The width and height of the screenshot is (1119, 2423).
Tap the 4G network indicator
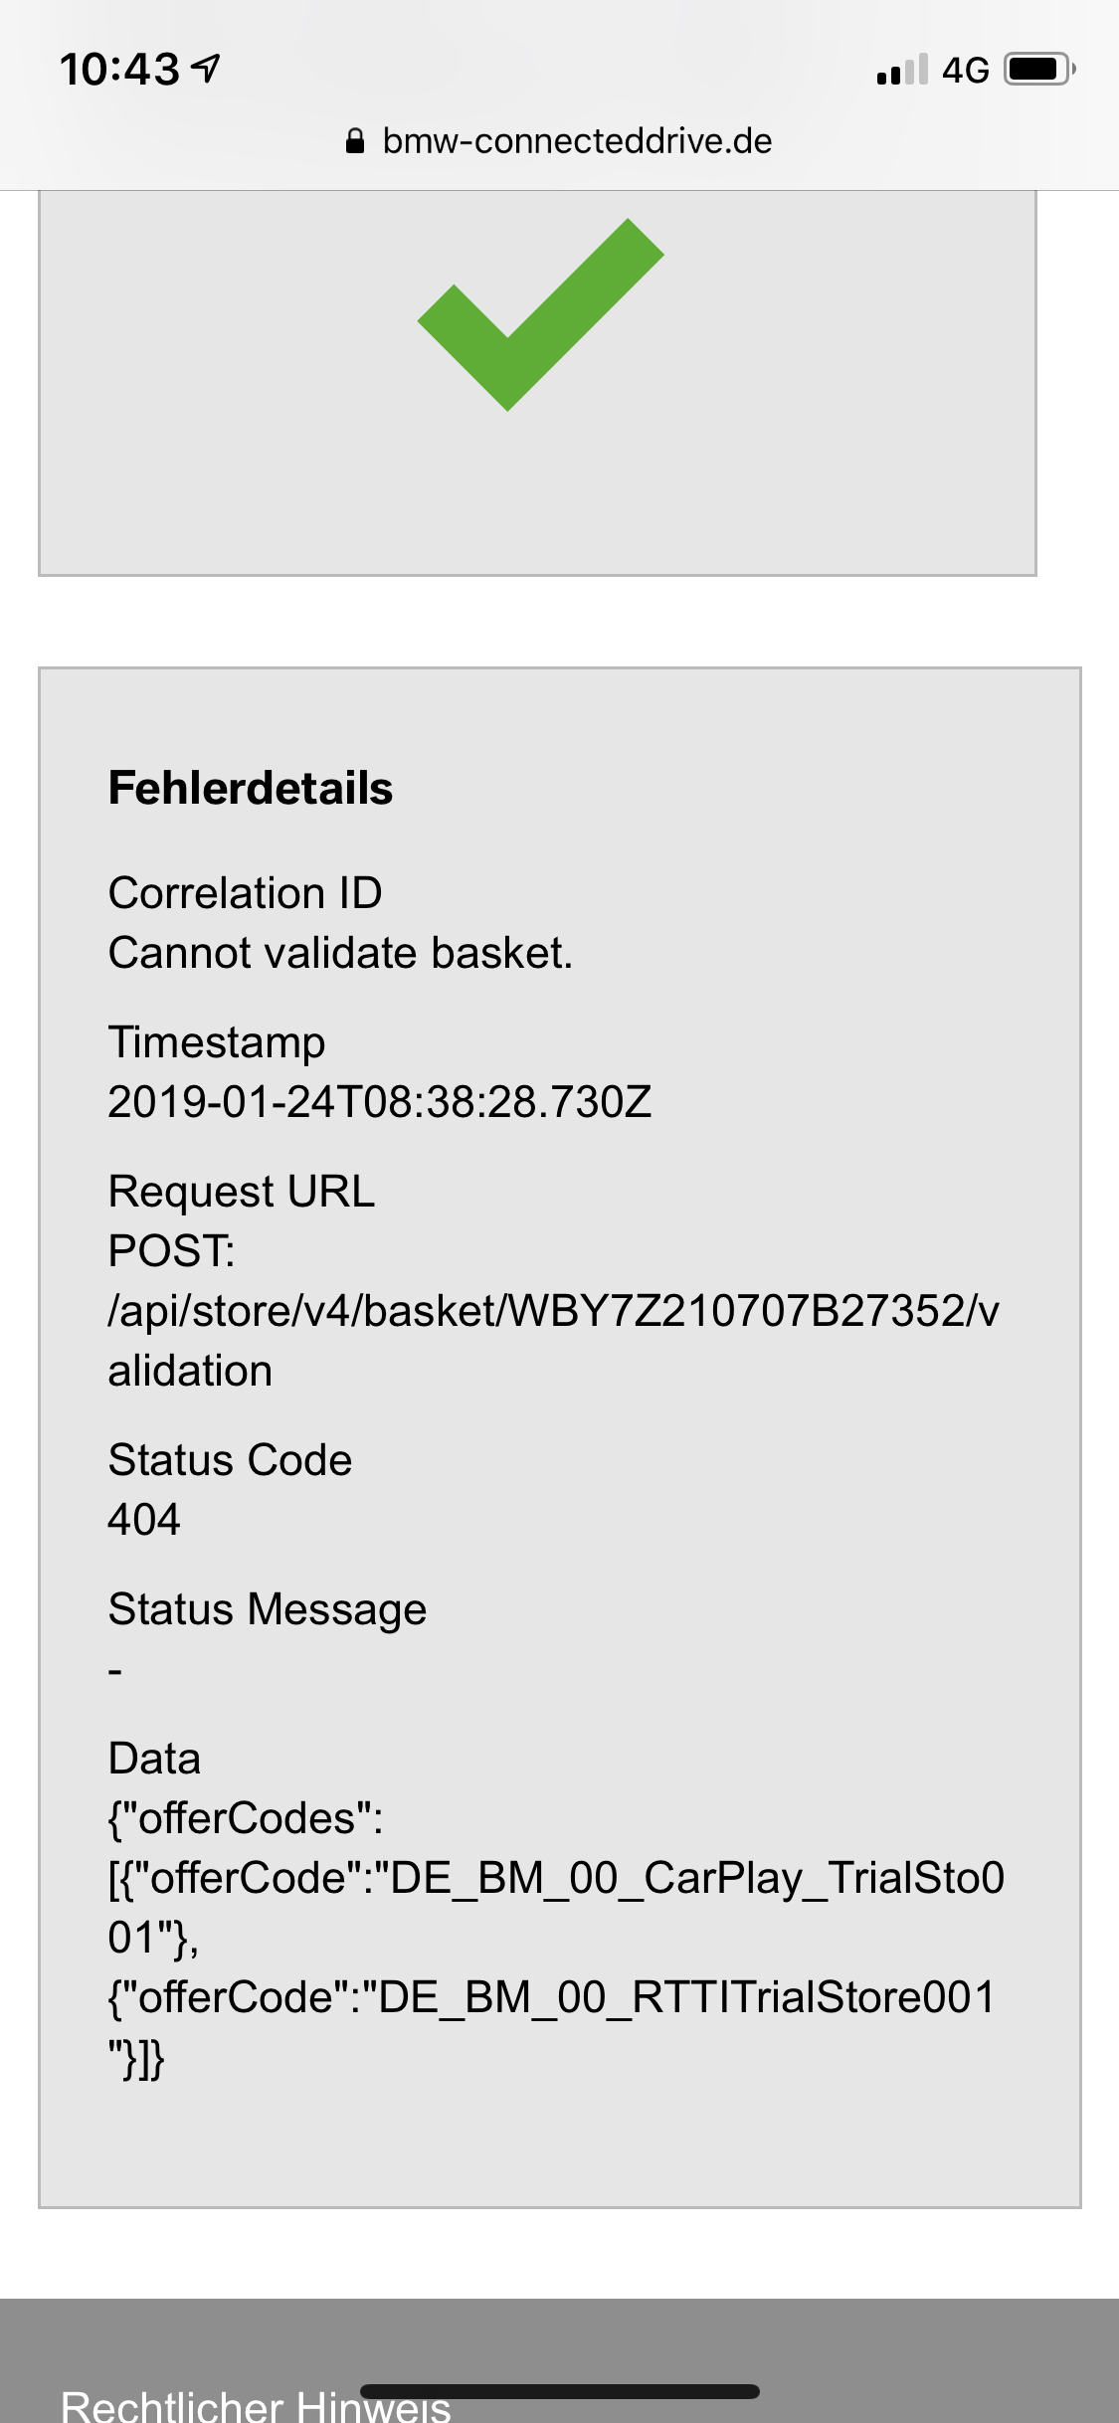(x=965, y=70)
